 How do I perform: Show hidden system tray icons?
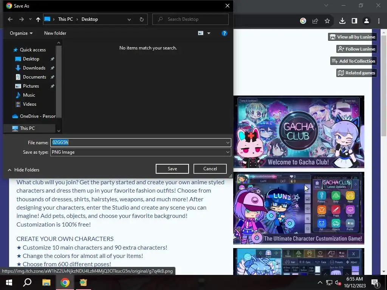(320, 282)
